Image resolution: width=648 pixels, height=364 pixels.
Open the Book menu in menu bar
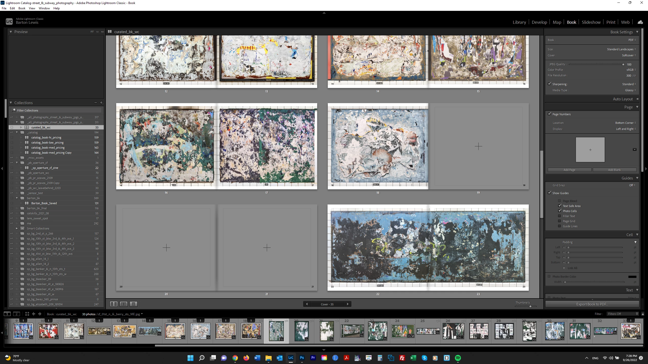click(x=22, y=8)
